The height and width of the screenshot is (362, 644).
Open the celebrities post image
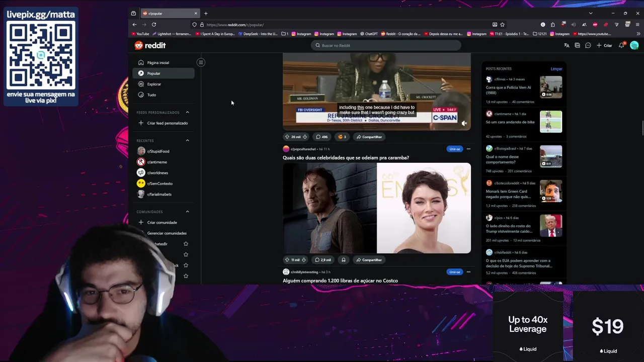pos(377,208)
